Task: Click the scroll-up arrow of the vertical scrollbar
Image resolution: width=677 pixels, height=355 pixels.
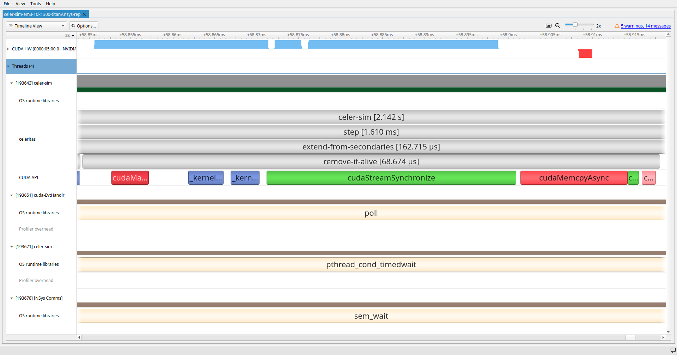Action: [668, 34]
